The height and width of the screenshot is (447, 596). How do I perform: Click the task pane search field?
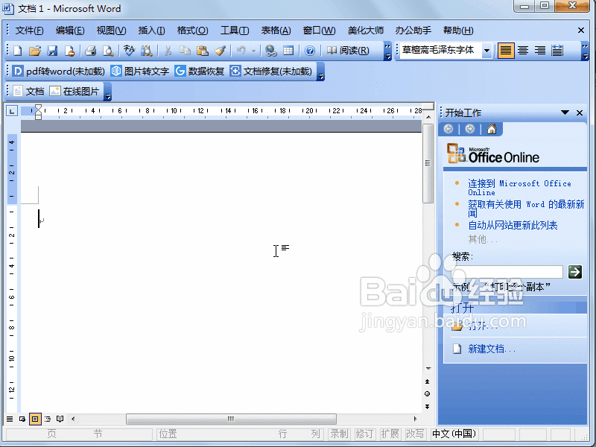pos(507,272)
